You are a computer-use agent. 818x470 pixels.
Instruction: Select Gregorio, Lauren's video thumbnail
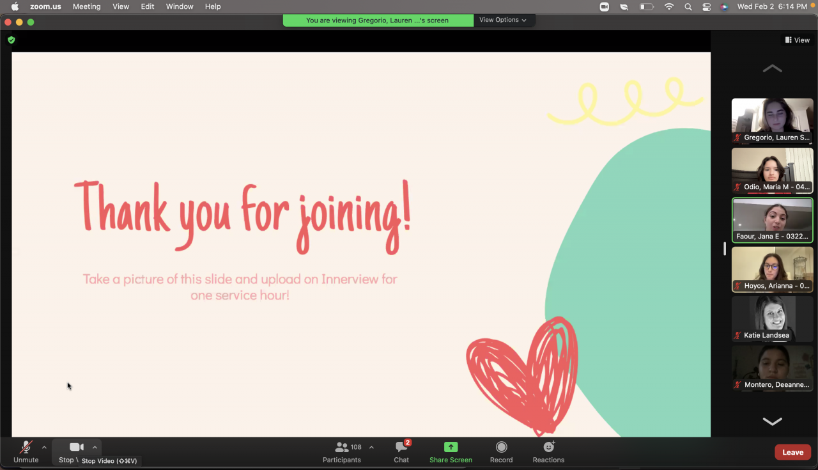[x=772, y=121]
